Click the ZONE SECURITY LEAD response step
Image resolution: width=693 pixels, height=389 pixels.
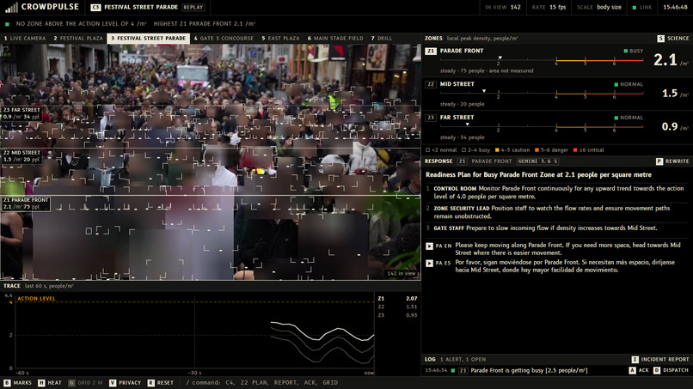(555, 212)
